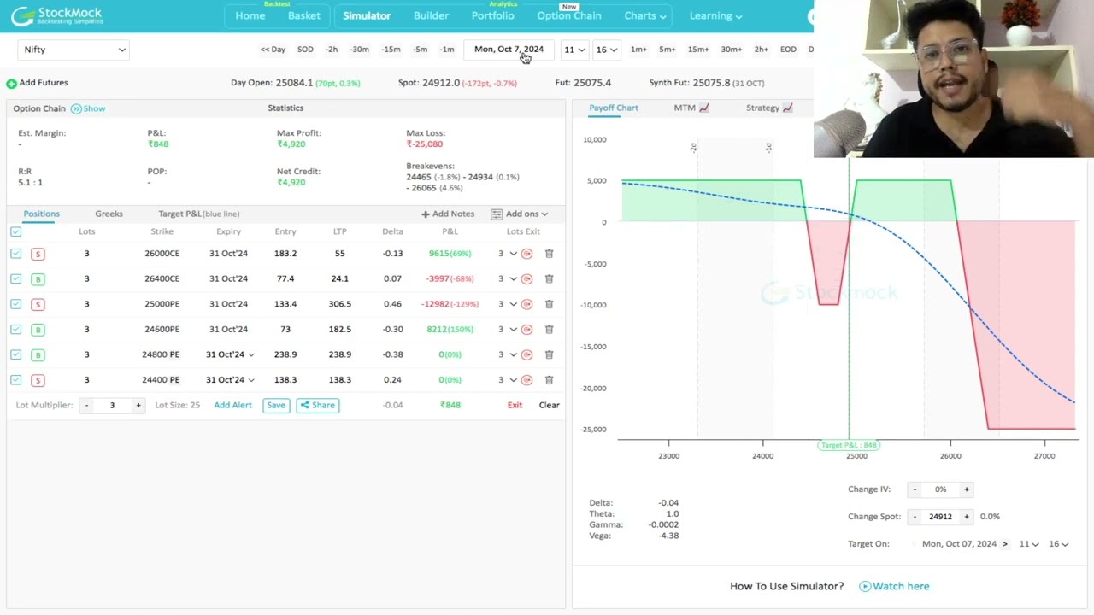
Task: Delete the 24400 PE position row
Action: [550, 379]
